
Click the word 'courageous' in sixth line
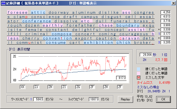[x=134, y=34]
